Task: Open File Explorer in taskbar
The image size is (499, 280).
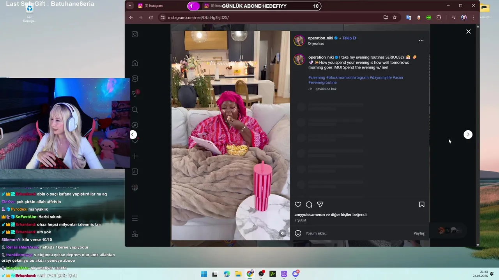Action: [x=238, y=274]
